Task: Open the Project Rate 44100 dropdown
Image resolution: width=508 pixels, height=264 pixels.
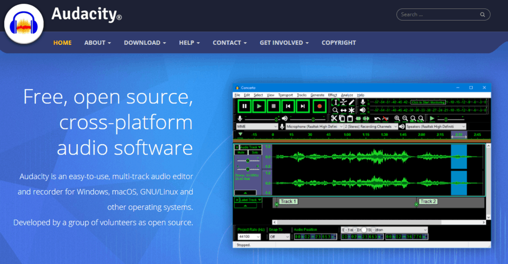Action: tap(249, 237)
